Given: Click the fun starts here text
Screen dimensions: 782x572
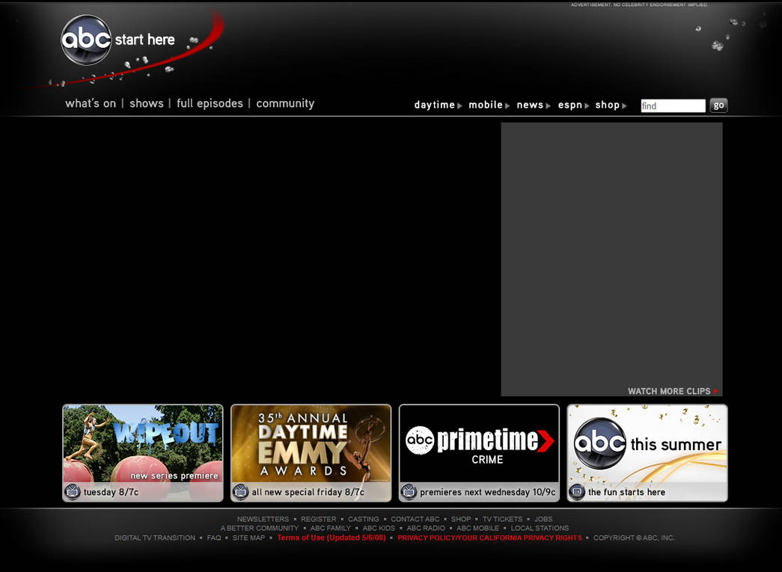Looking at the screenshot, I should (x=626, y=492).
